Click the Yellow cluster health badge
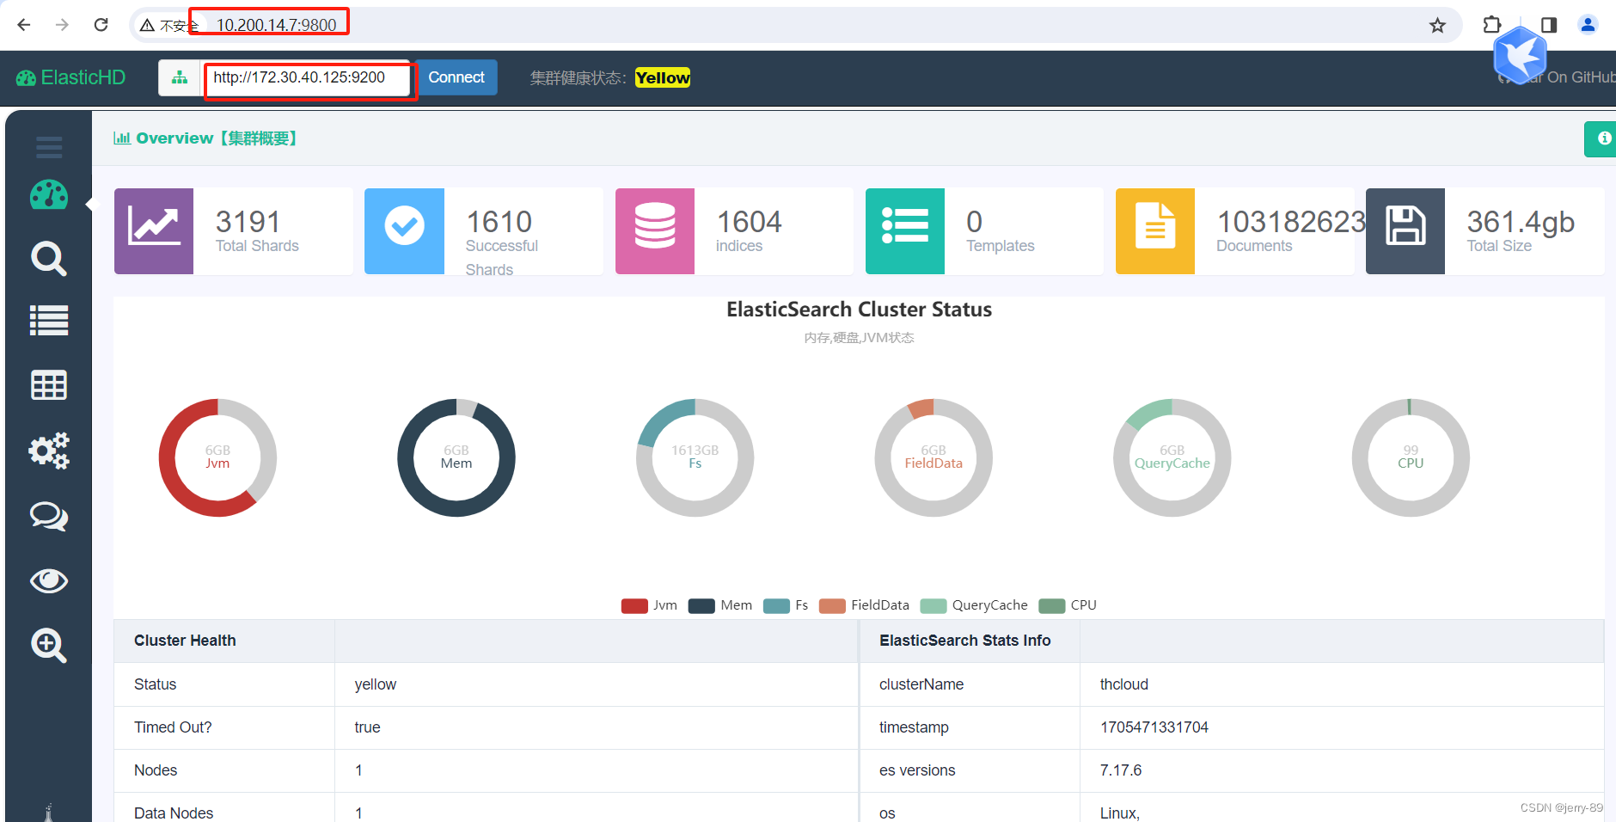The image size is (1616, 822). [x=663, y=77]
